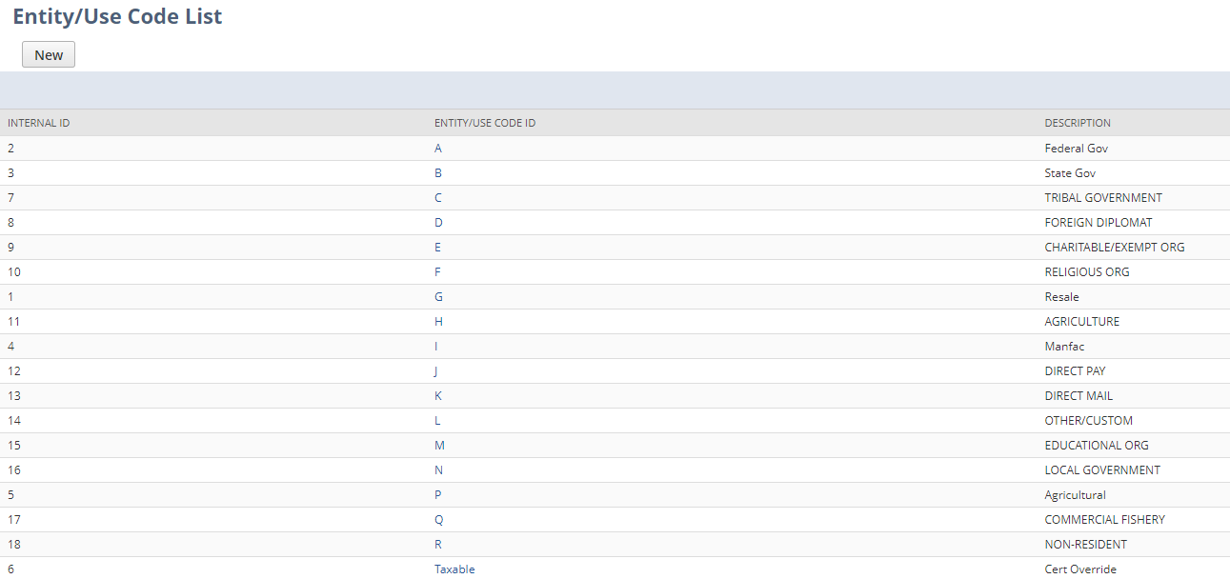This screenshot has height=579, width=1230.
Task: Open entity/use code A for Federal Gov
Action: [x=437, y=148]
